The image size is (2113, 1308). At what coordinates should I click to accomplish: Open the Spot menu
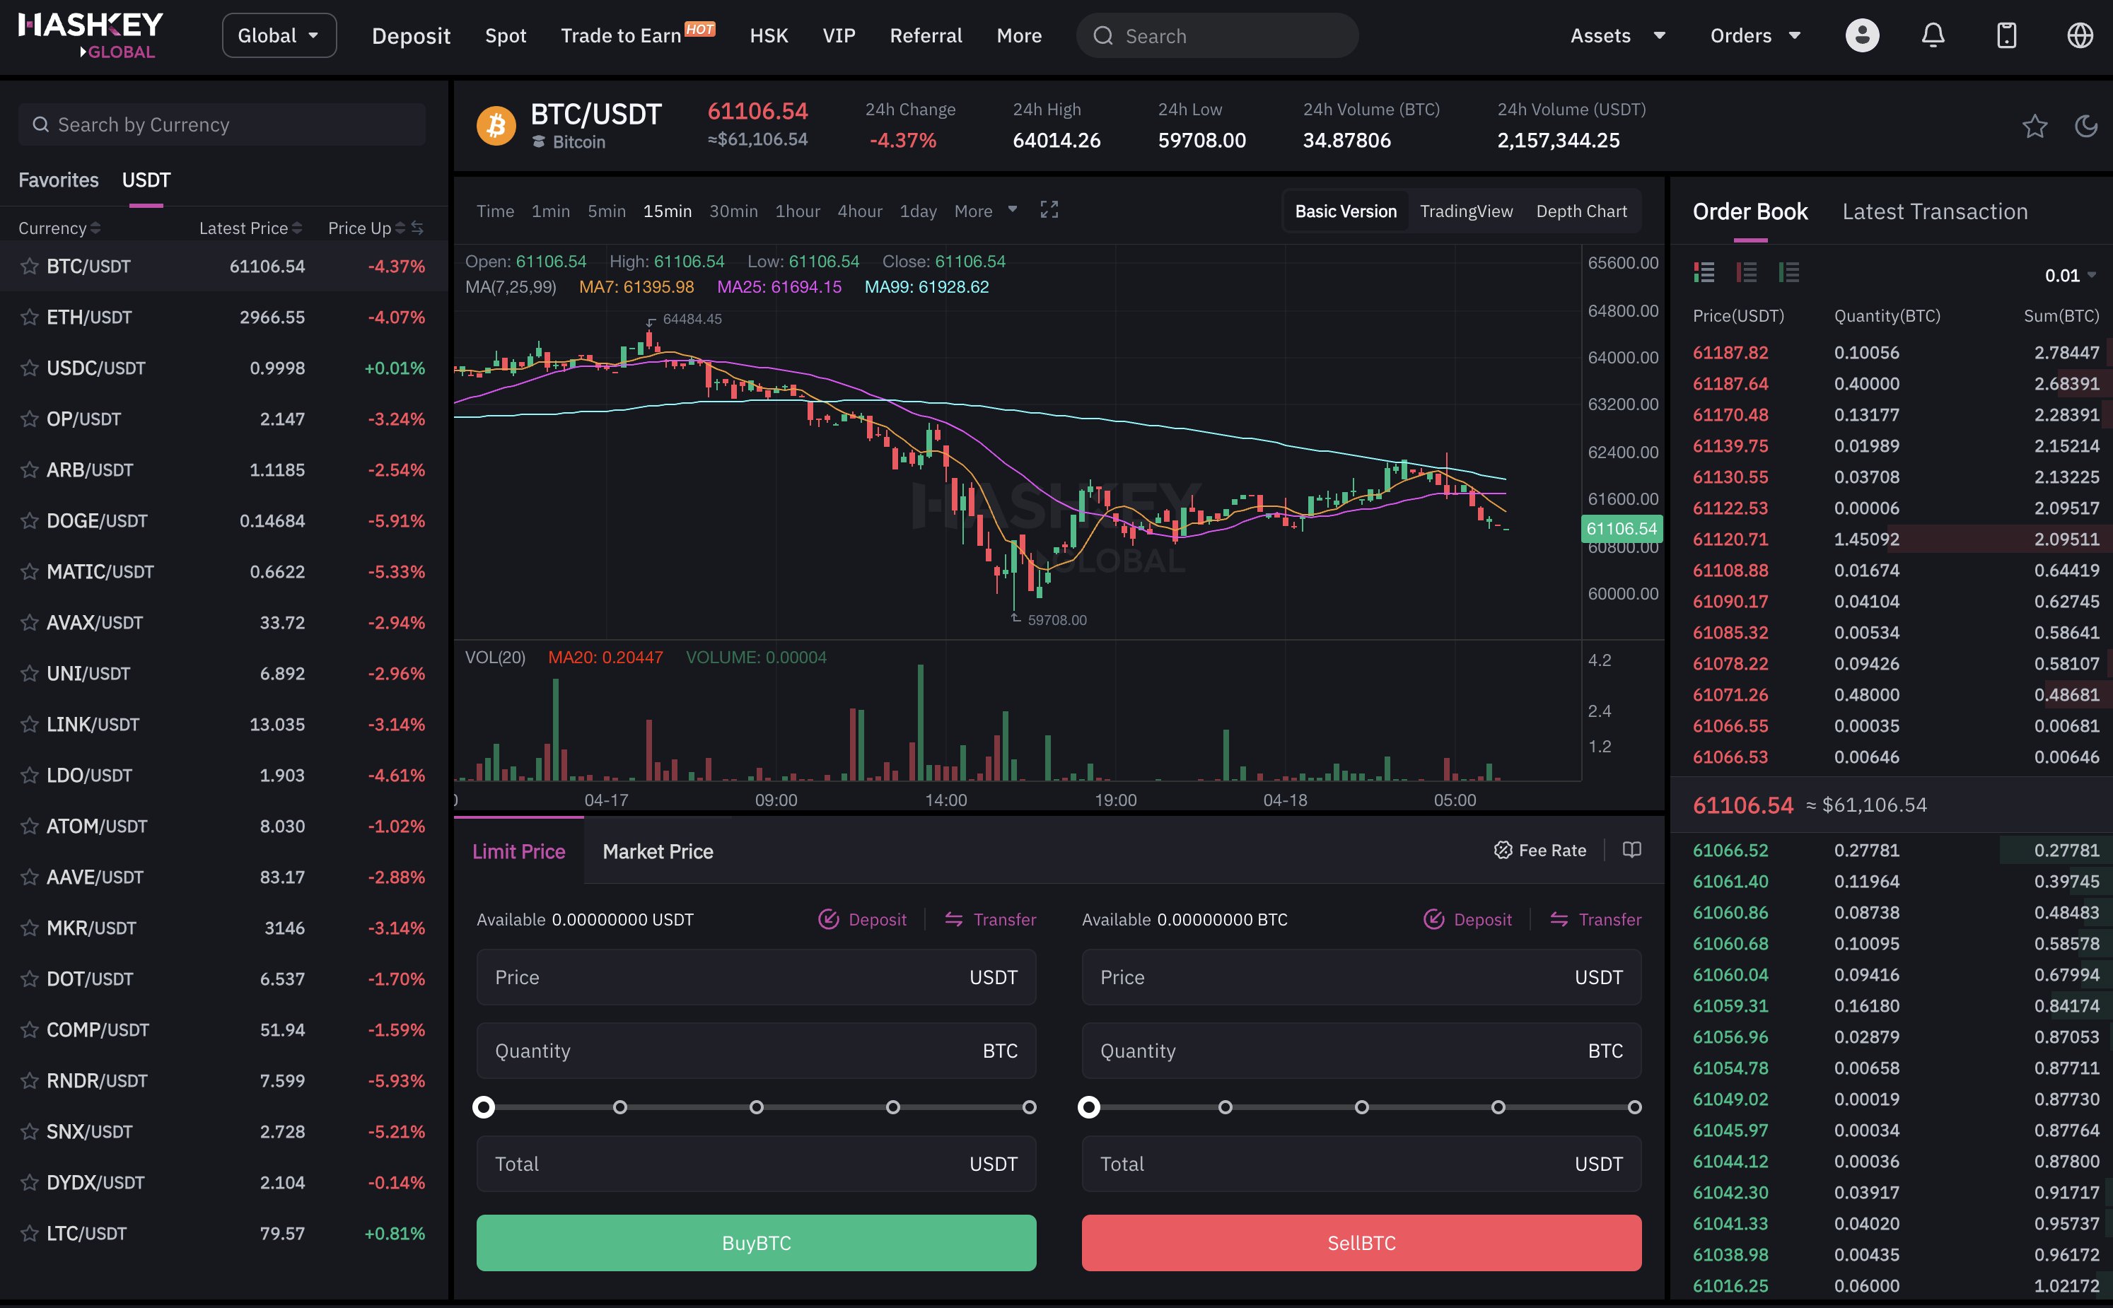506,35
